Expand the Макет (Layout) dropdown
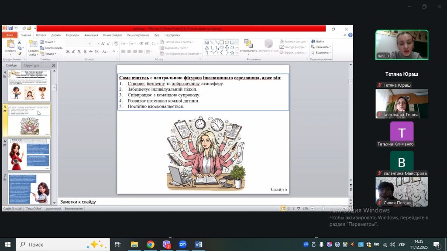This screenshot has height=251, width=447. coord(48,42)
